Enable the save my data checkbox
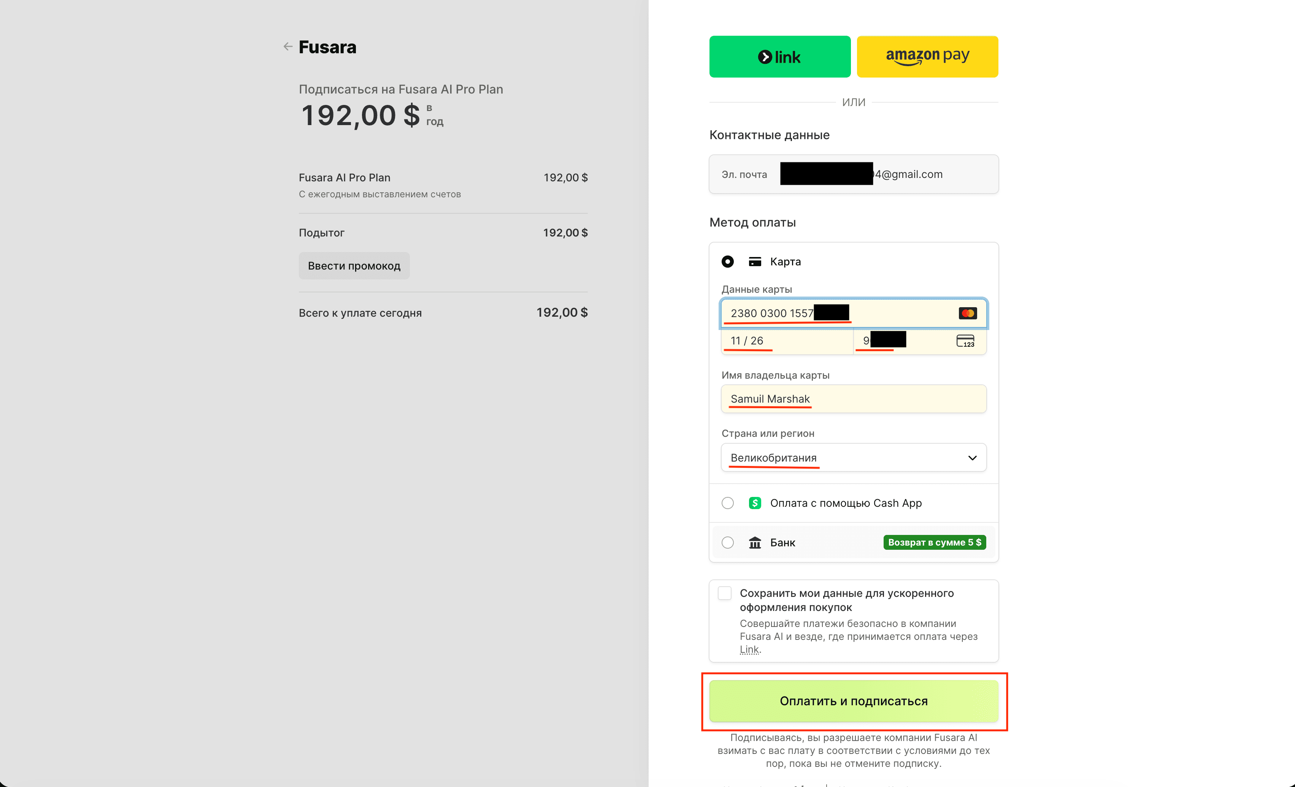Screen dimensions: 1295x787 (x=725, y=593)
